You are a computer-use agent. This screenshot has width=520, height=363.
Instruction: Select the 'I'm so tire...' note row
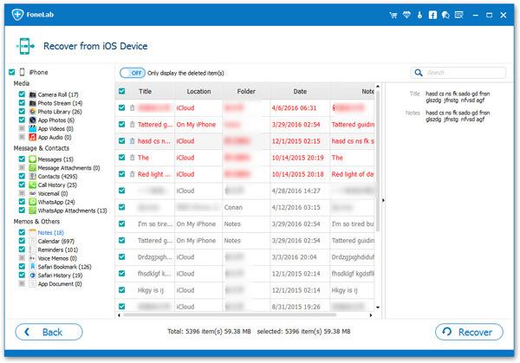click(x=244, y=224)
